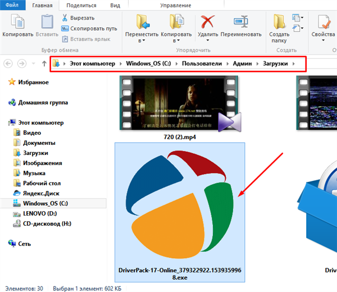Screen dimensions: 337x292
Task: Expand the Переместить в dropdown arrow
Action: coord(144,40)
